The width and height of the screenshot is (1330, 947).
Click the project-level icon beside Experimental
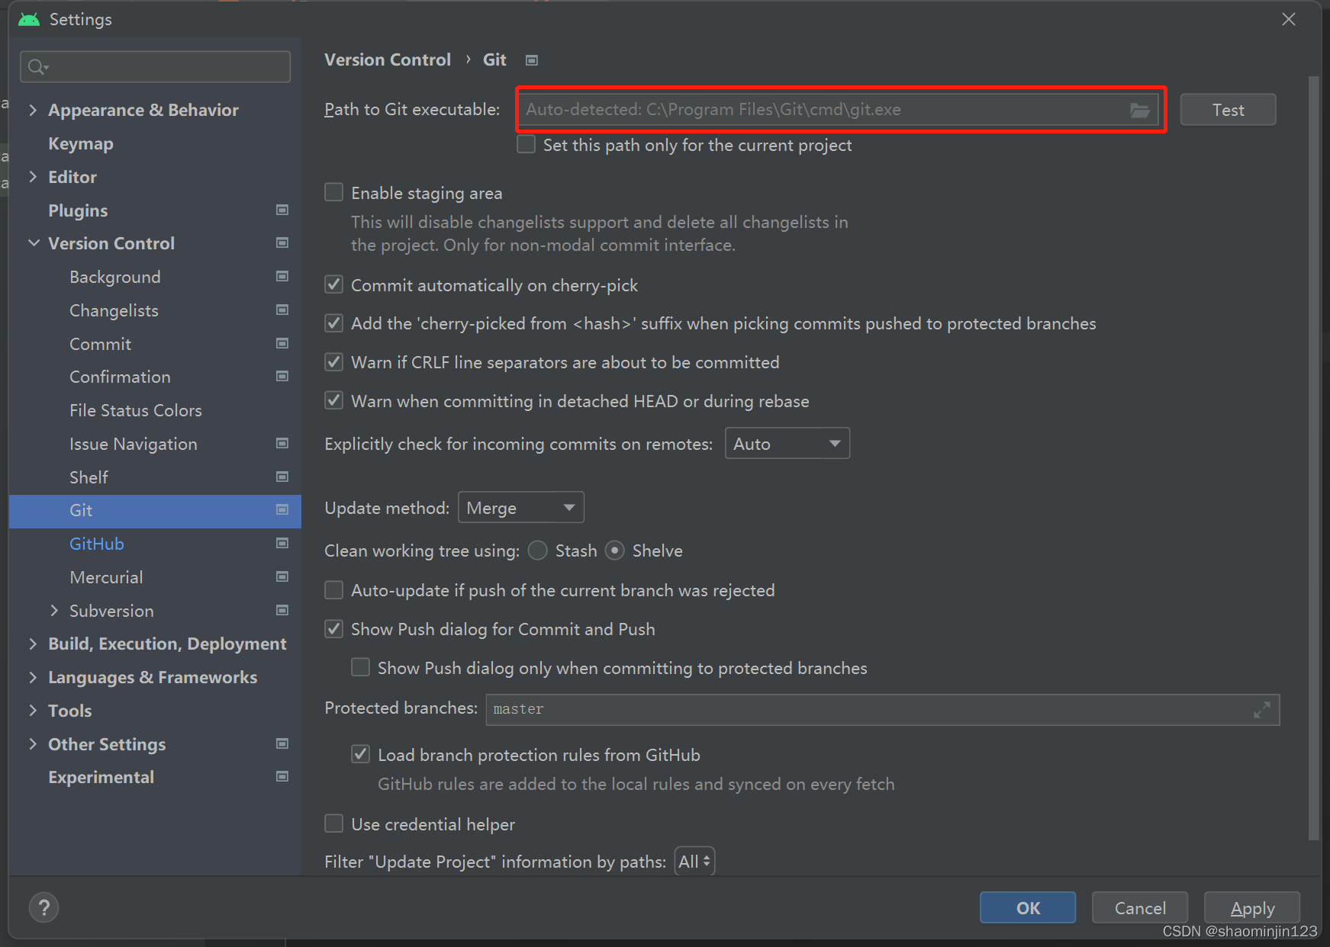click(282, 776)
